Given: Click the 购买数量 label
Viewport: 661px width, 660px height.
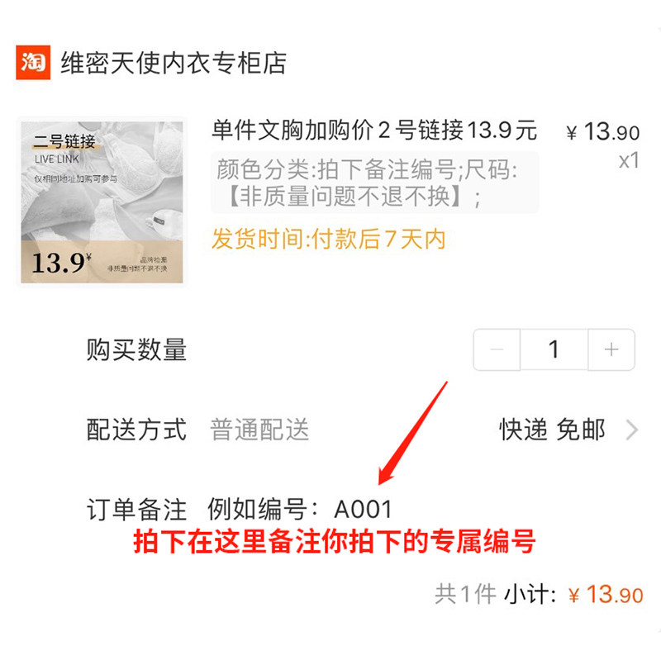Looking at the screenshot, I should pos(136,349).
